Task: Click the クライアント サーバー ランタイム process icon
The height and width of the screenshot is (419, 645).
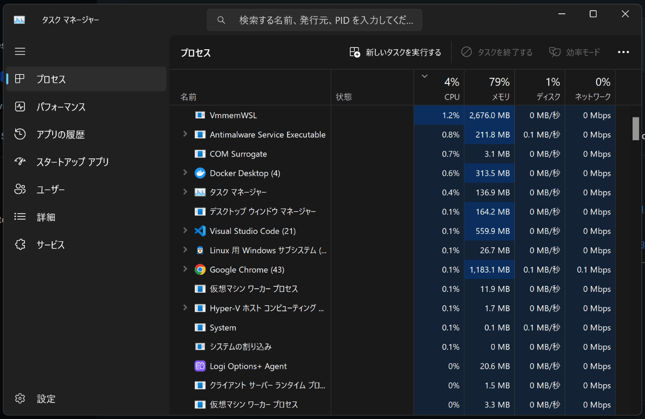Action: (x=200, y=385)
